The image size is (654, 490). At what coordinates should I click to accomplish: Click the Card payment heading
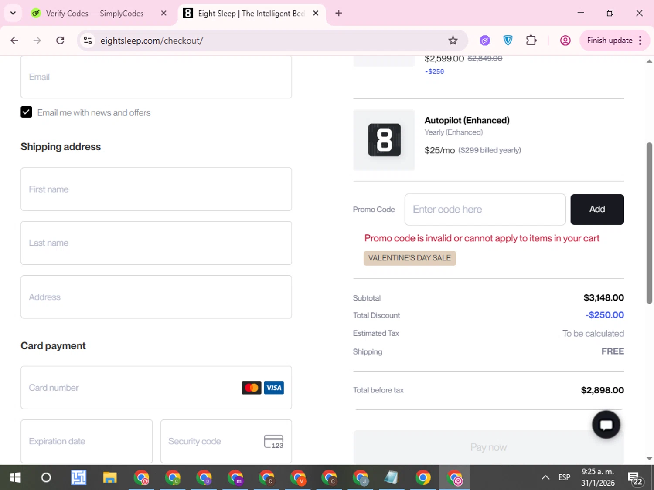[x=53, y=346]
